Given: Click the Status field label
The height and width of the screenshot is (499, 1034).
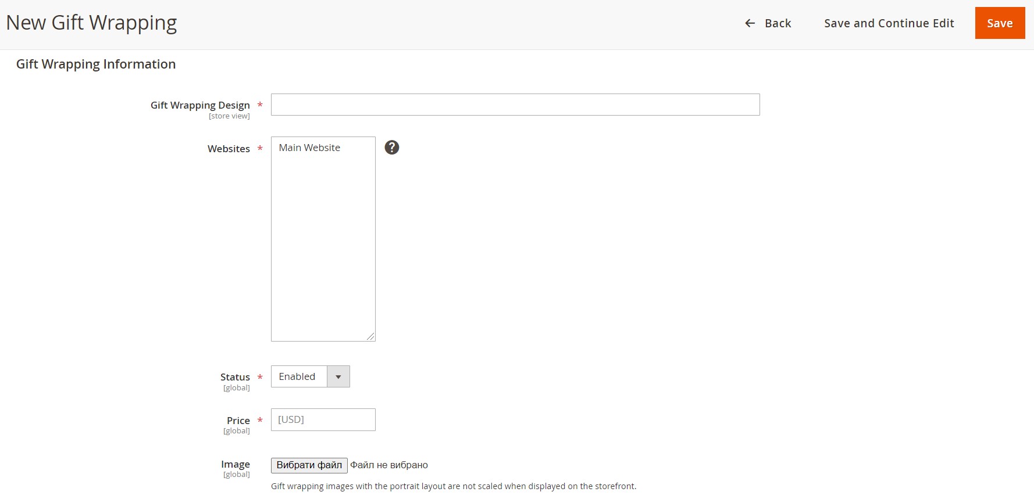Looking at the screenshot, I should [x=235, y=377].
